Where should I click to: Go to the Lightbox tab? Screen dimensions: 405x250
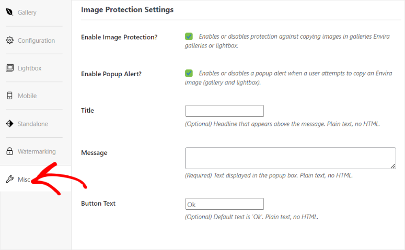pyautogui.click(x=29, y=68)
